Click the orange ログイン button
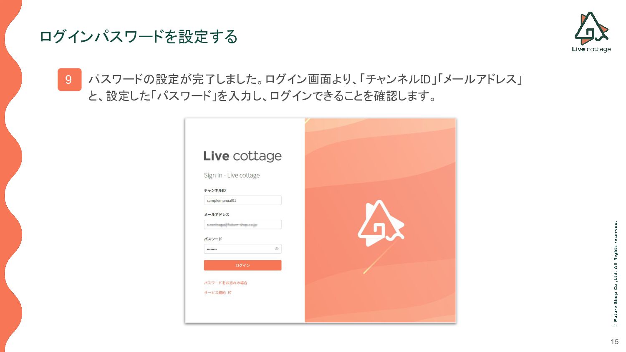Viewport: 626px width, 352px height. 242,265
